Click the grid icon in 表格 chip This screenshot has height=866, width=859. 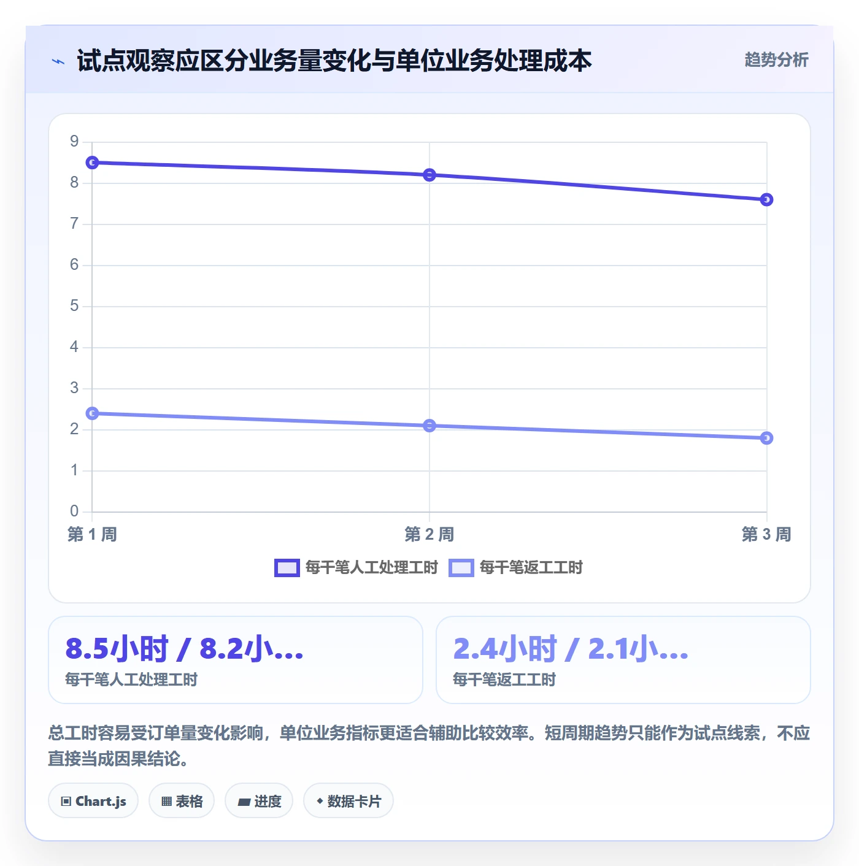point(166,802)
